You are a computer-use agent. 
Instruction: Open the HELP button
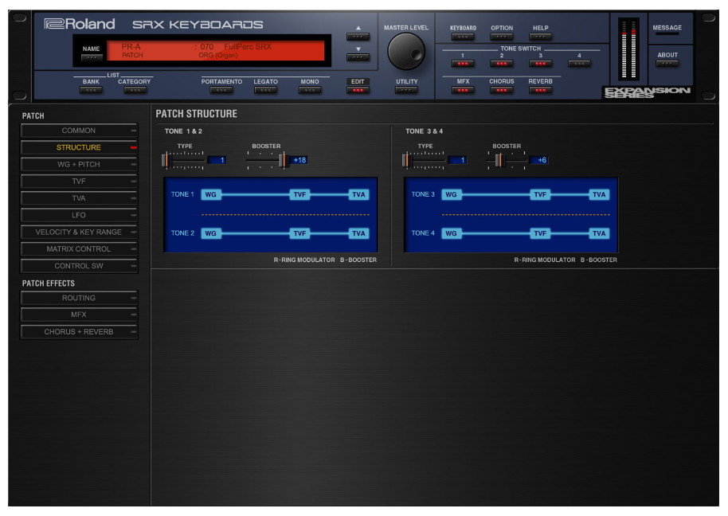pyautogui.click(x=541, y=36)
